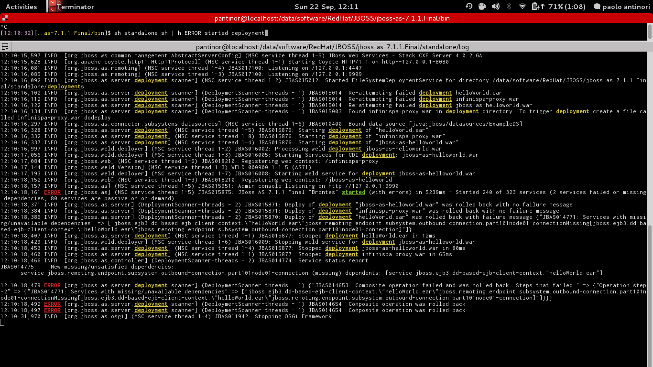Click 'Stopped deployment infinispa-proxy.war in 65ms' text
The height and width of the screenshot is (367, 653).
[375, 254]
